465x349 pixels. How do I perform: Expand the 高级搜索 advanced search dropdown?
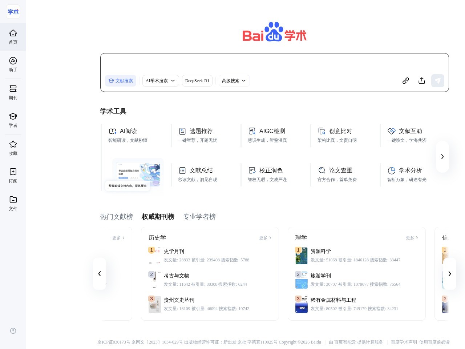234,81
